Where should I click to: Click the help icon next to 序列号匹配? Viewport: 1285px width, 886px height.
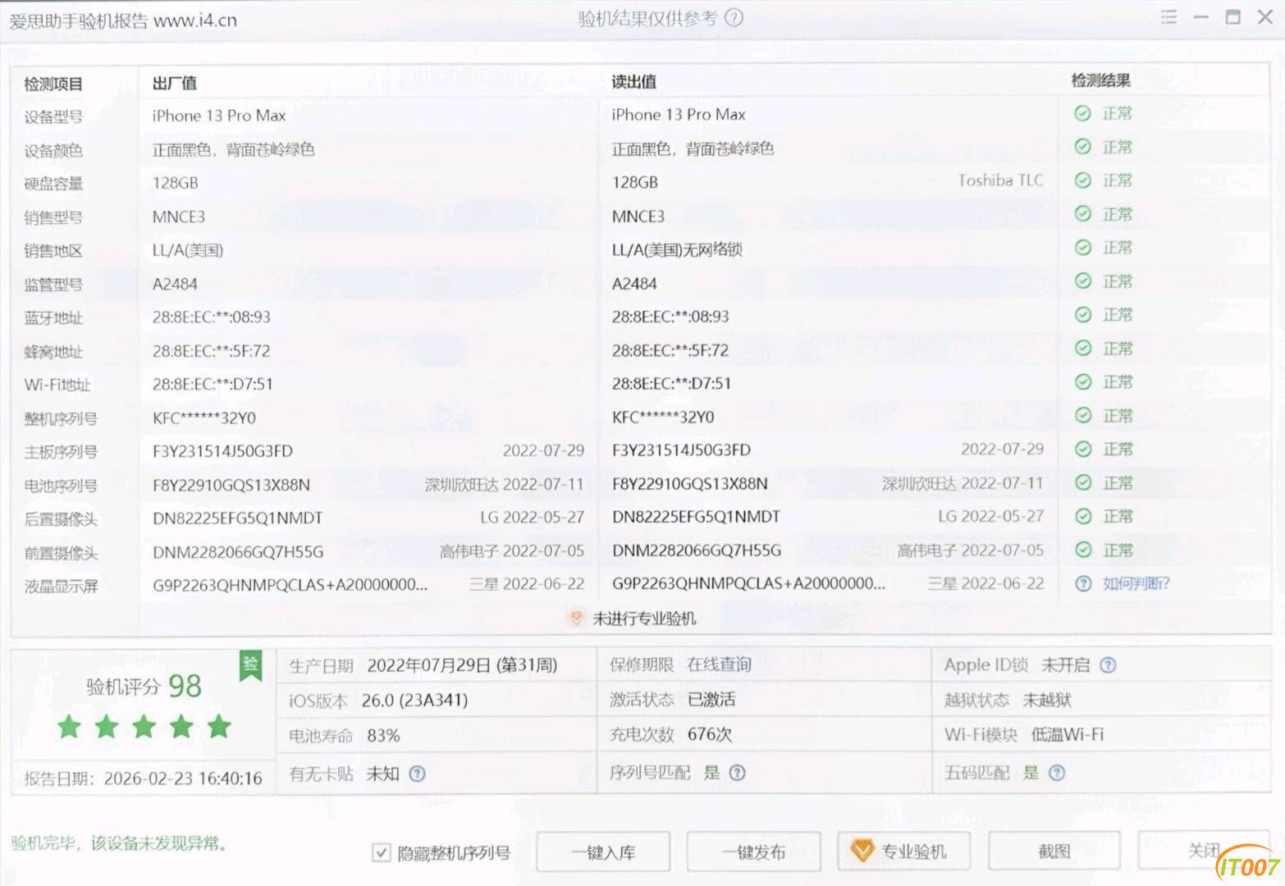[x=738, y=773]
